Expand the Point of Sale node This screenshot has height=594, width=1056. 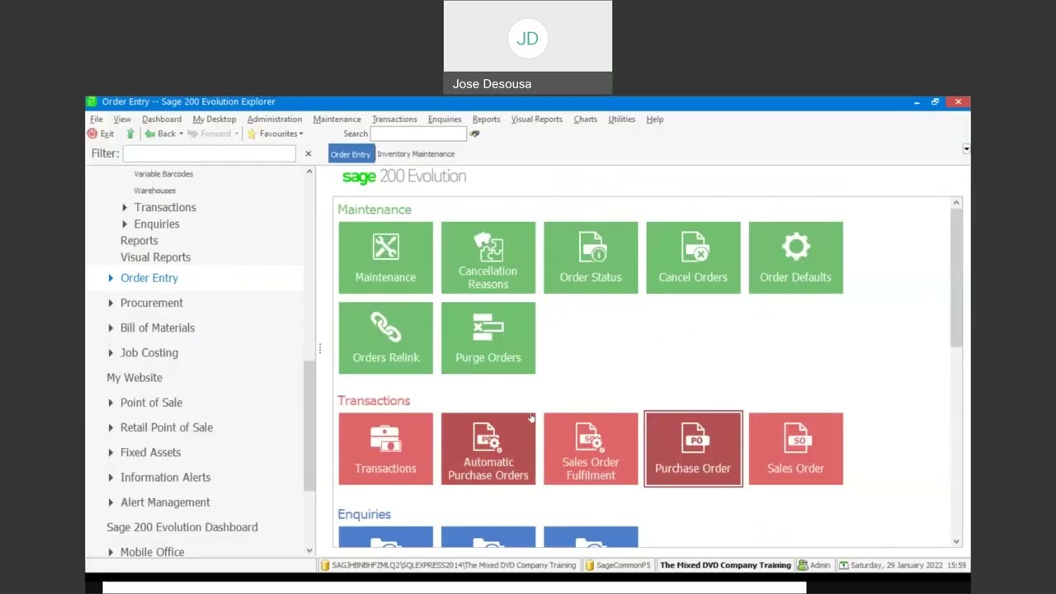point(111,403)
